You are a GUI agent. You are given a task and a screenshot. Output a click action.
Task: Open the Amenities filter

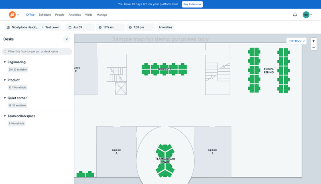165,27
